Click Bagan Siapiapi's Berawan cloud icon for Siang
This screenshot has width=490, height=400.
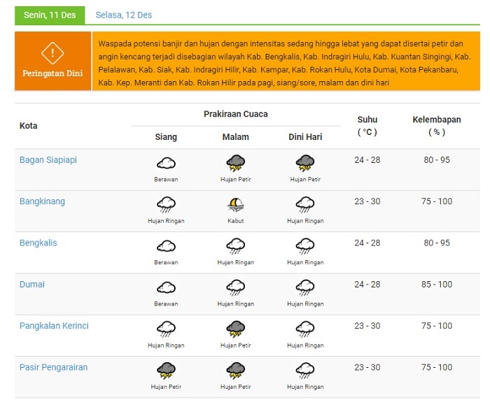click(x=166, y=163)
